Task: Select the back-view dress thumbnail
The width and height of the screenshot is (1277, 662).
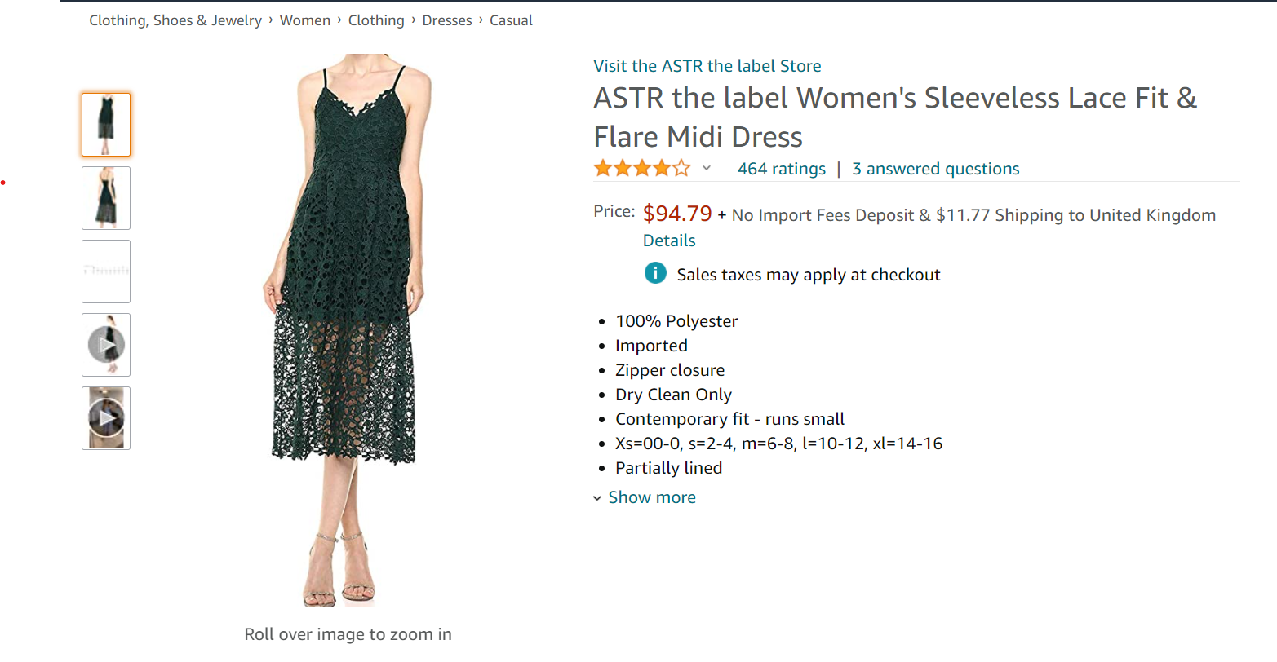Action: 106,198
